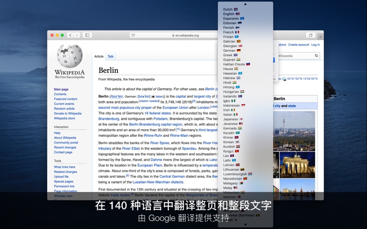Click Donate to Wikipedia link
The image size is (367, 229).
(67, 114)
